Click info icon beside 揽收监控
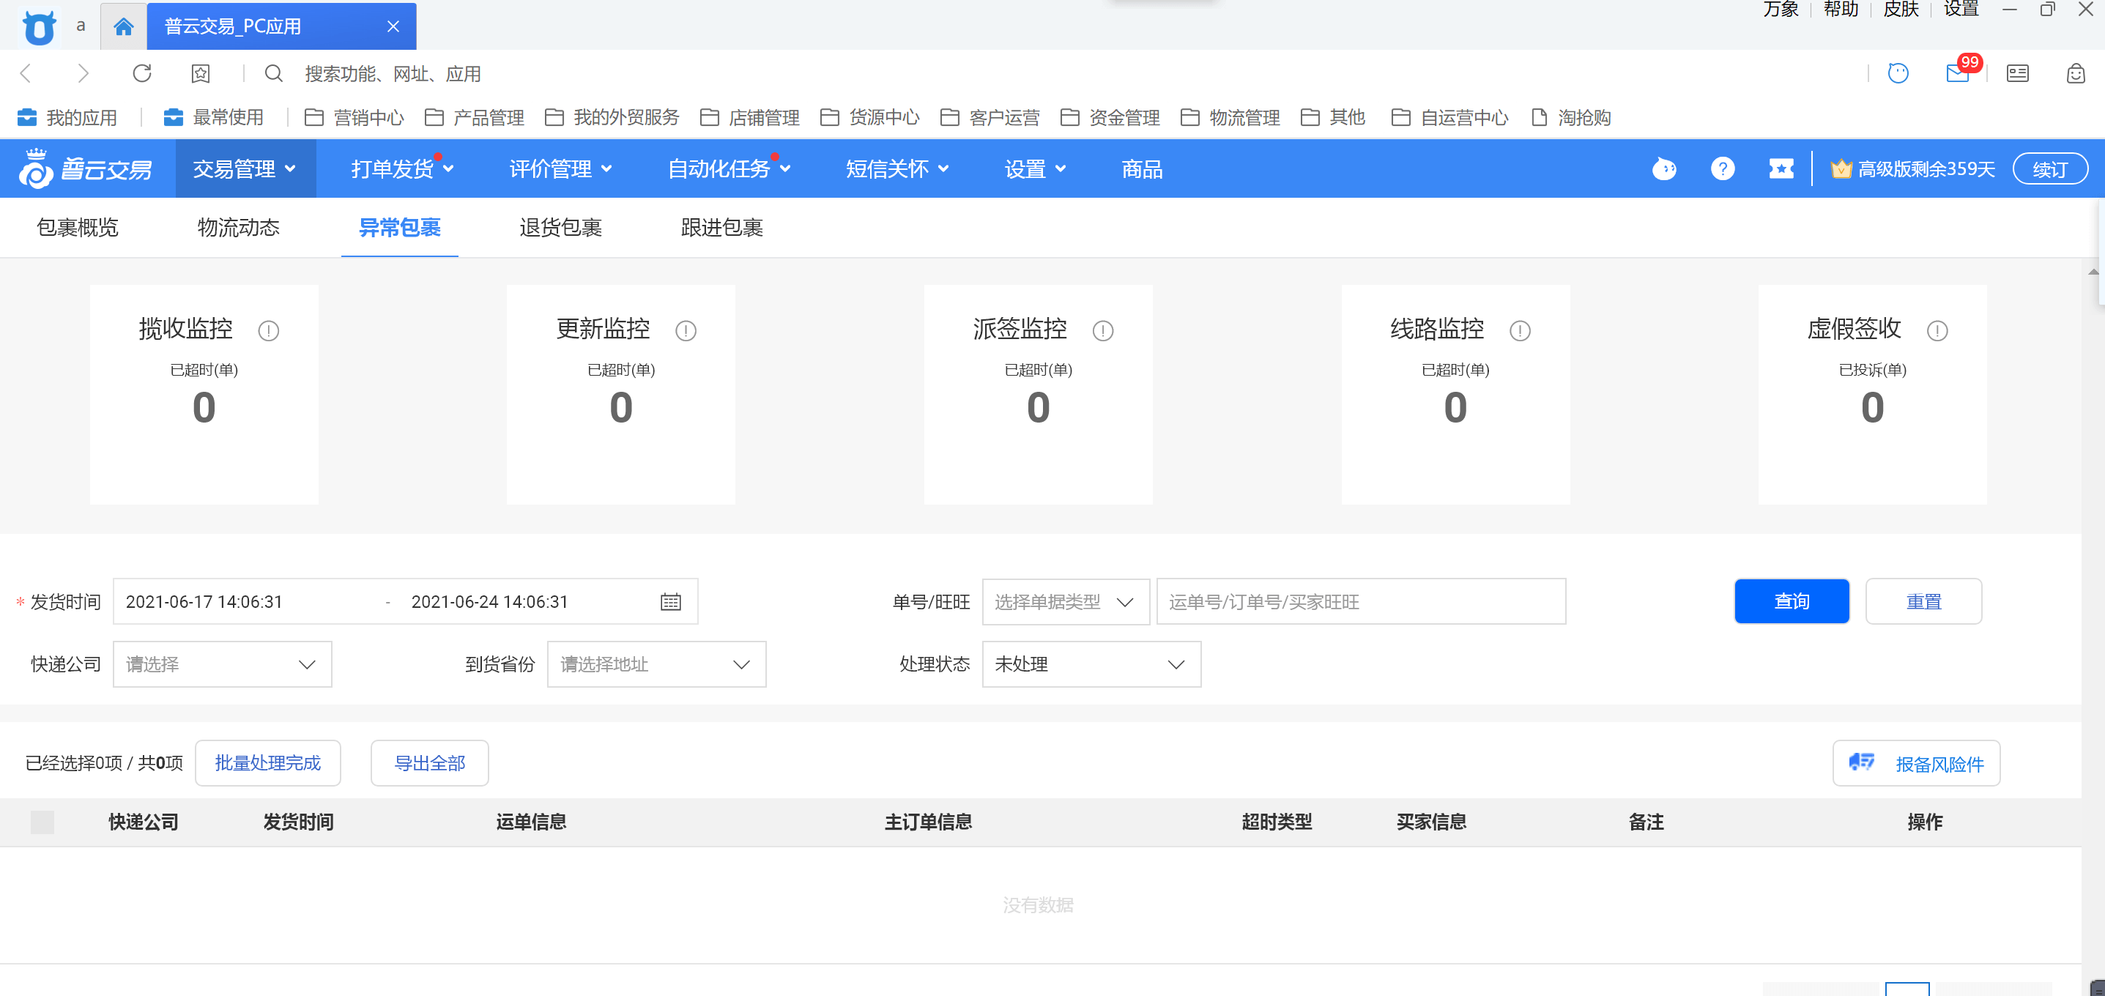The image size is (2105, 996). (x=268, y=331)
